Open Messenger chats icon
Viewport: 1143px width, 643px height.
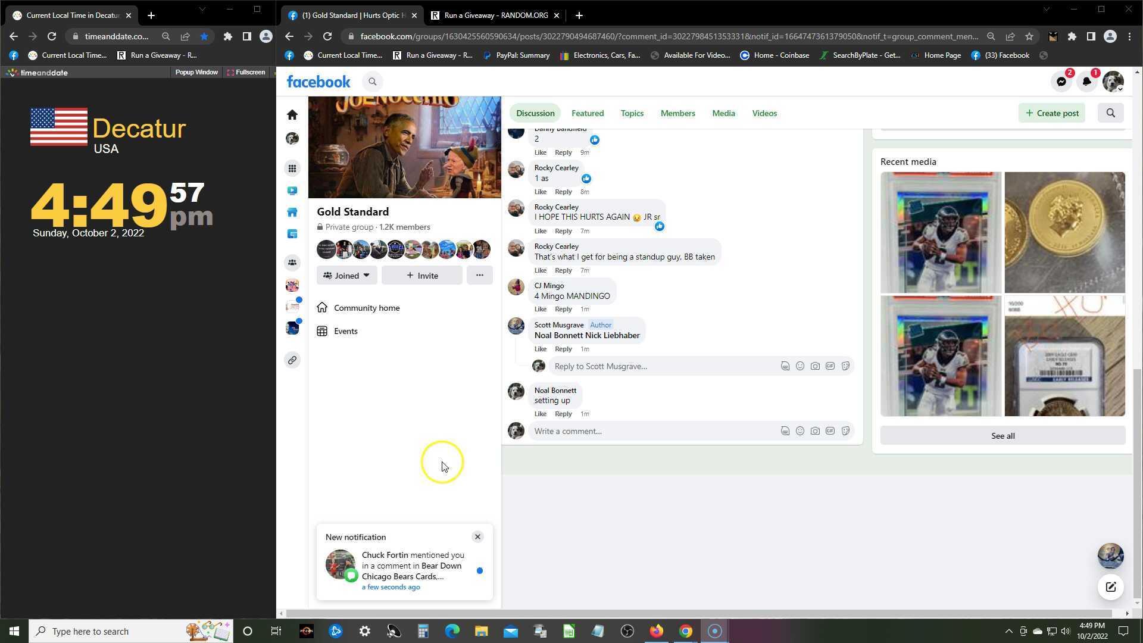click(x=1061, y=82)
